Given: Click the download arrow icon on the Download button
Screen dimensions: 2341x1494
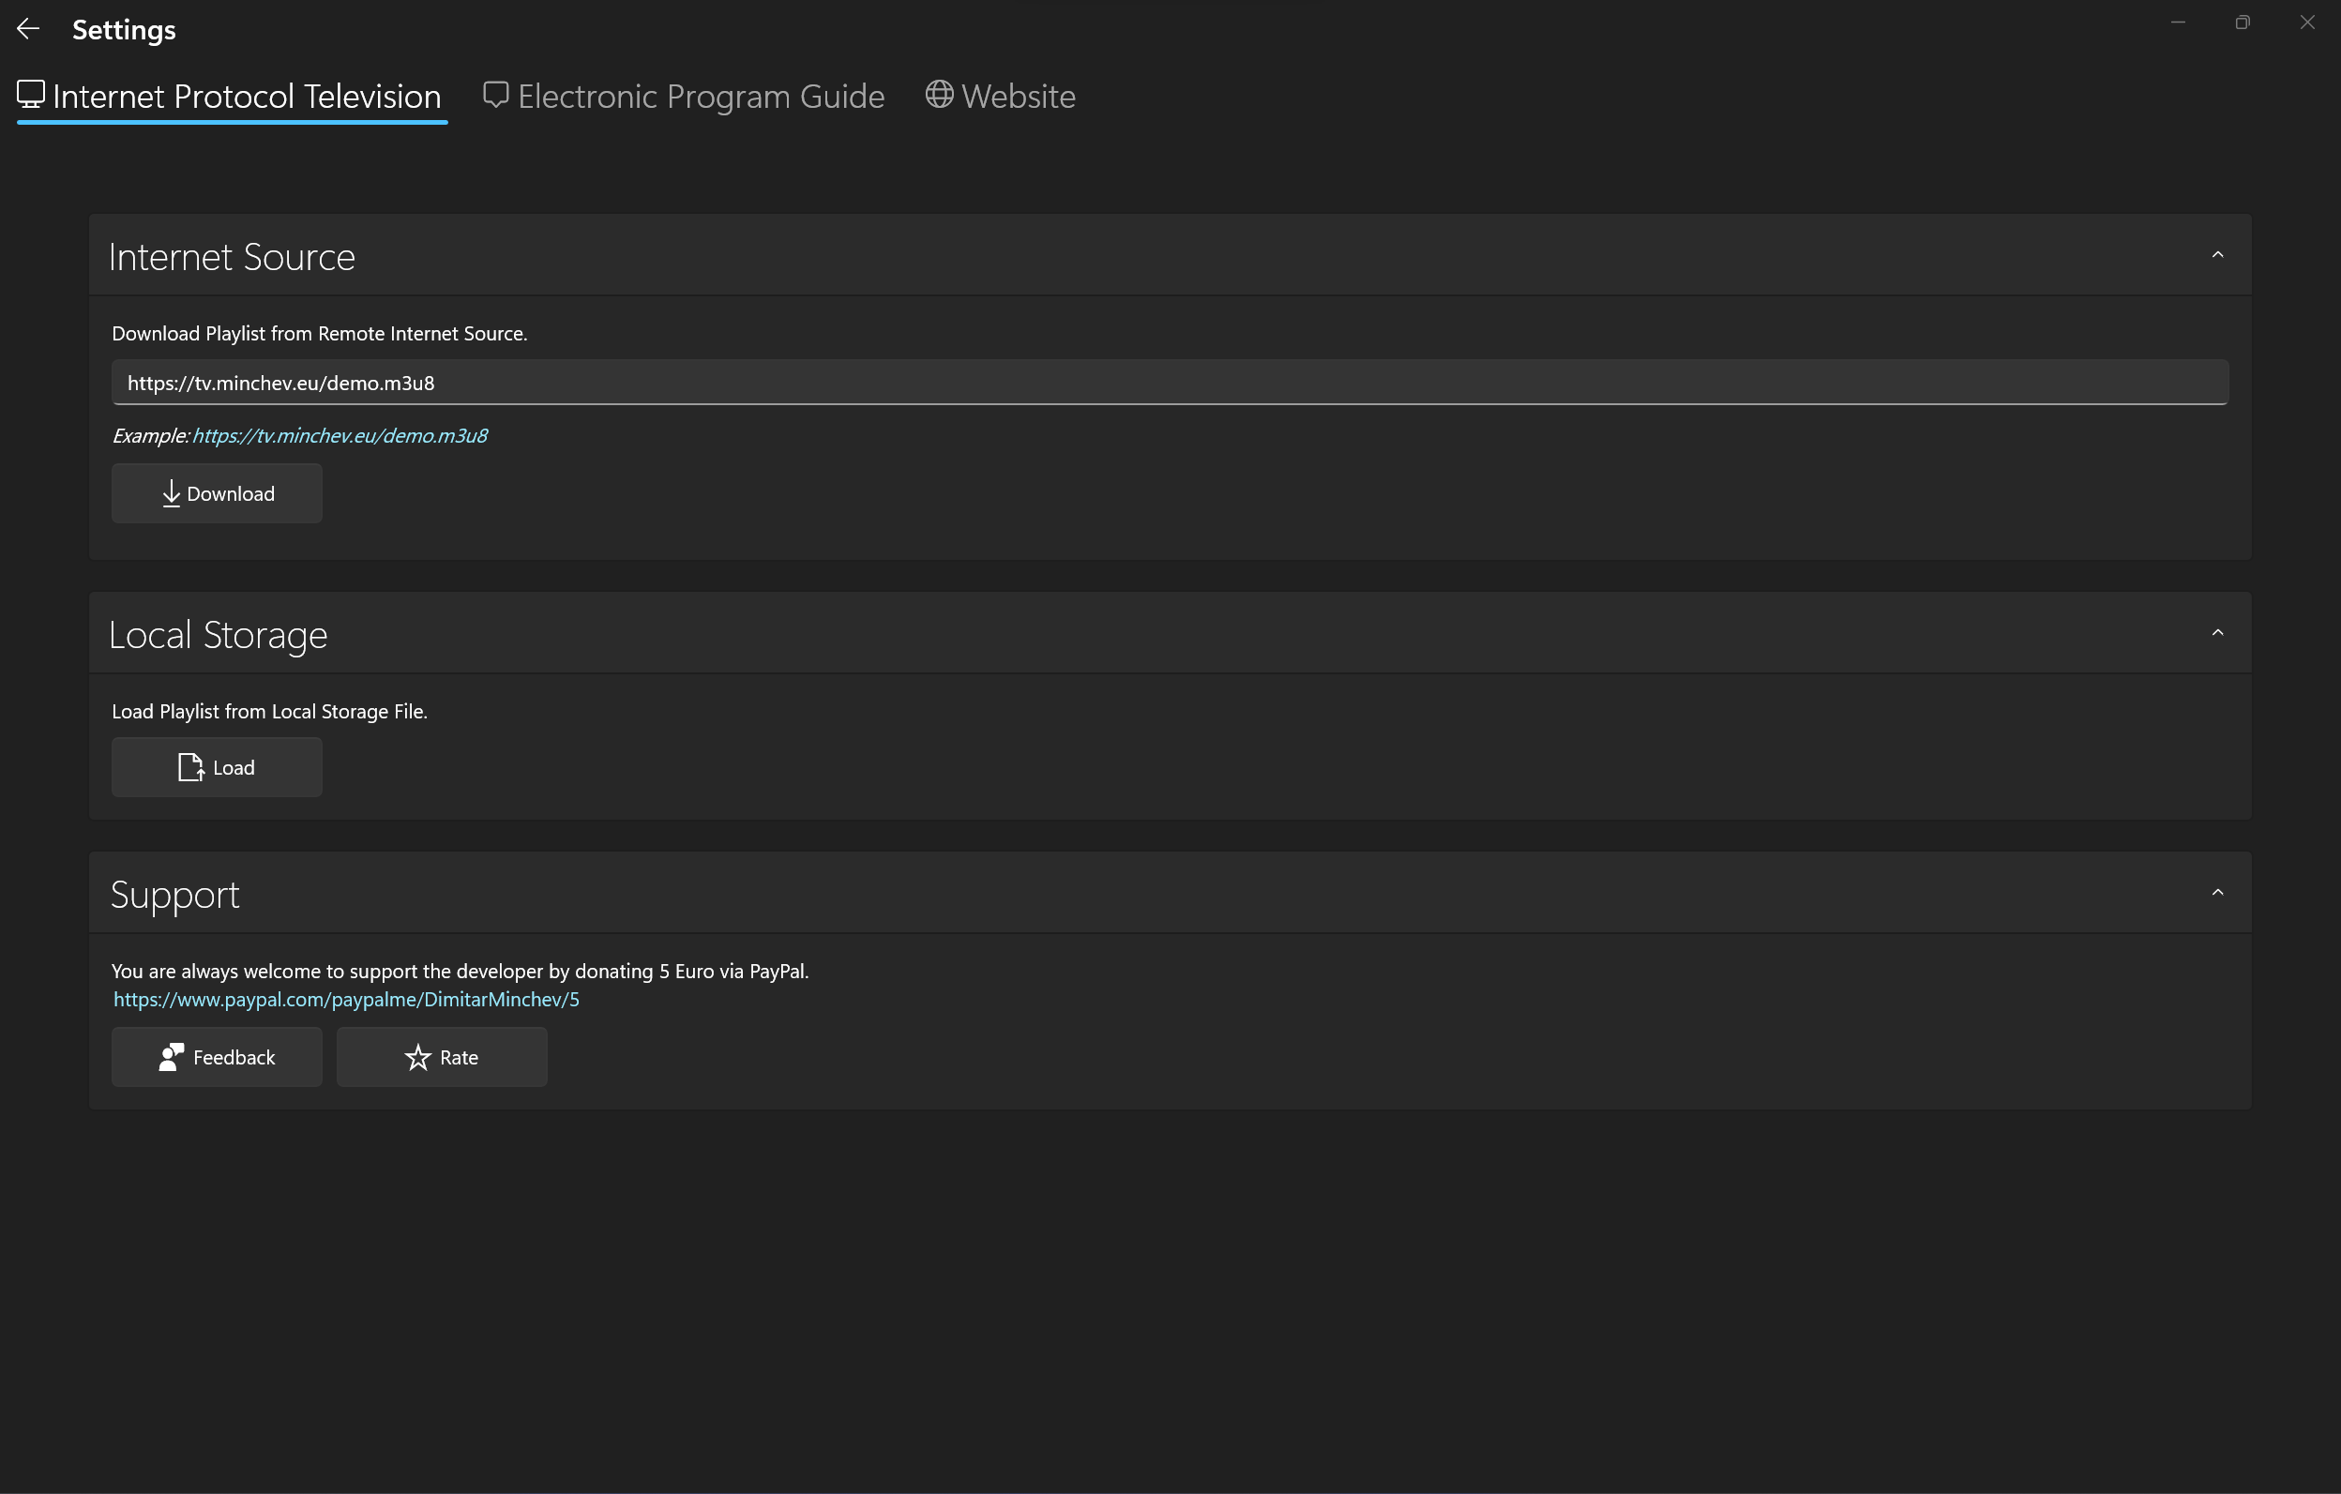Looking at the screenshot, I should pos(171,494).
